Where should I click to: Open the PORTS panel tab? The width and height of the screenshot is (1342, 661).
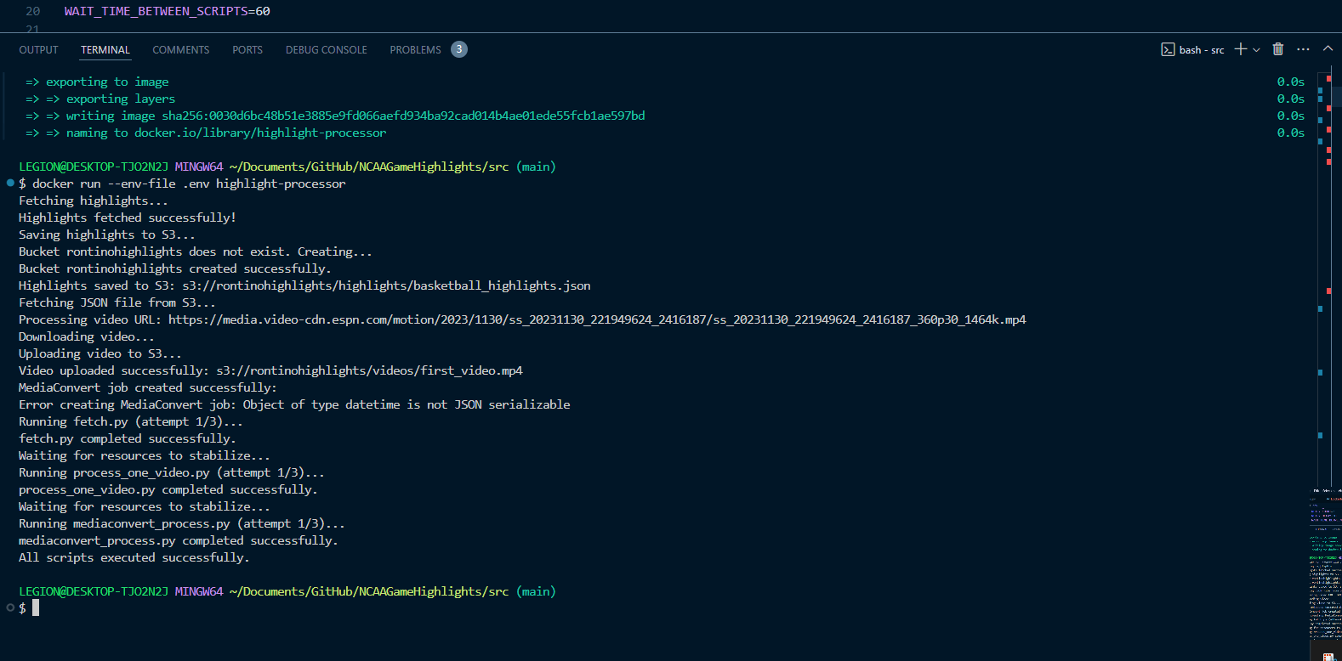pyautogui.click(x=247, y=50)
